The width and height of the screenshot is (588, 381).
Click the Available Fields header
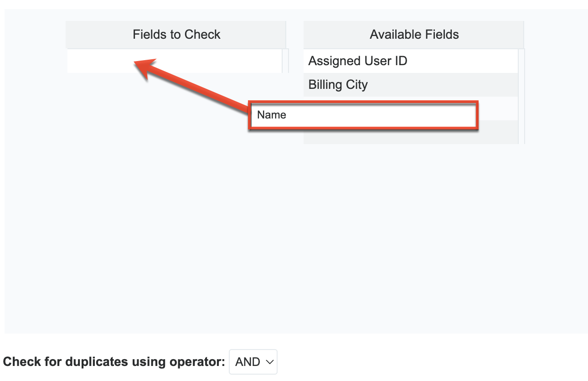(x=414, y=34)
